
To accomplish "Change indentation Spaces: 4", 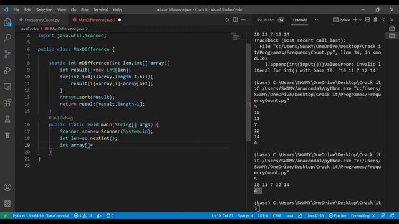I will pos(246,216).
